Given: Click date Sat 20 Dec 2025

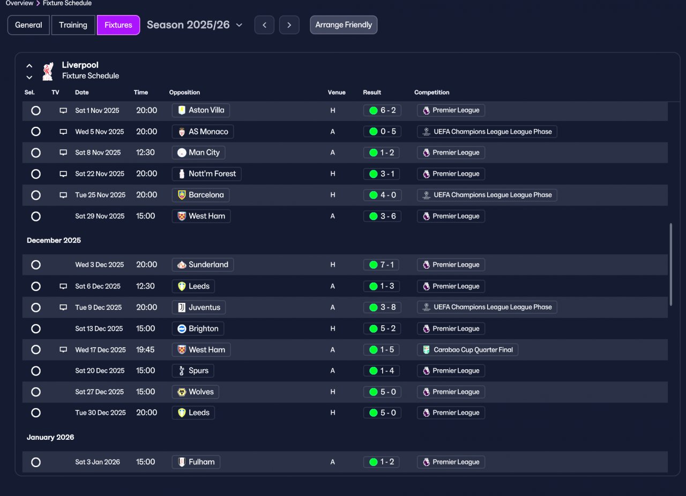Looking at the screenshot, I should [x=100, y=370].
